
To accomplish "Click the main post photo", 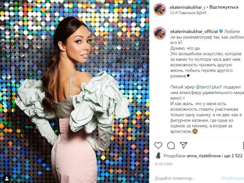I will point(74,91).
